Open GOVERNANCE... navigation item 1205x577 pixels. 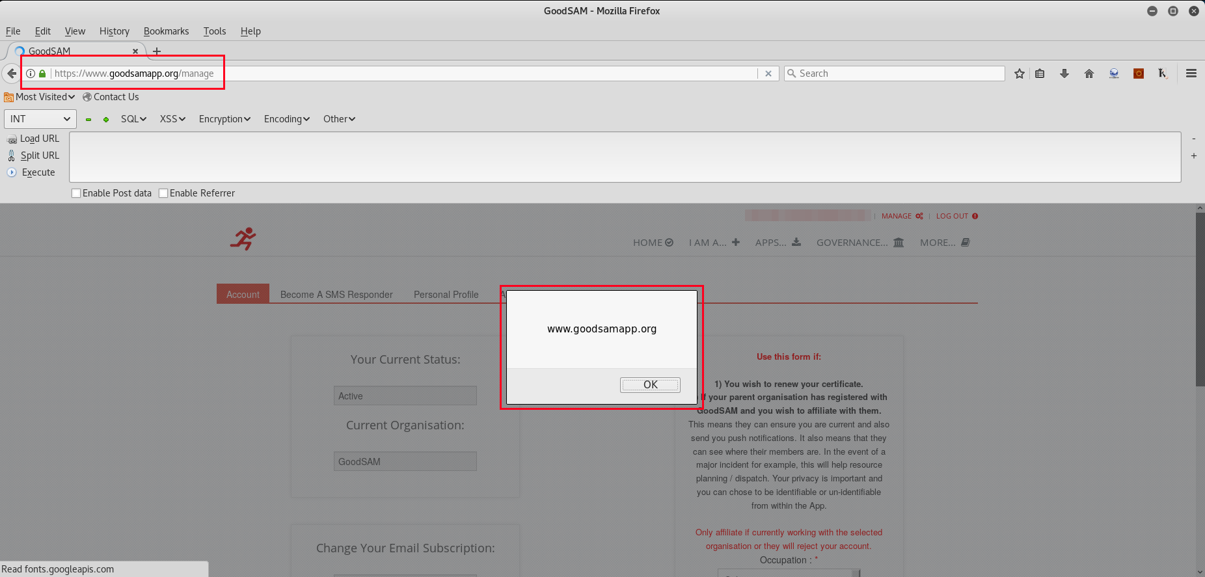(860, 243)
